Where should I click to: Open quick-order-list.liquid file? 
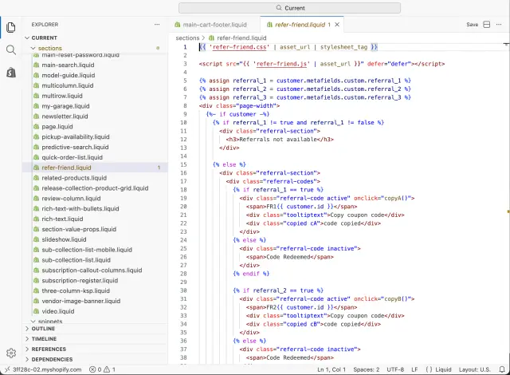(x=72, y=157)
